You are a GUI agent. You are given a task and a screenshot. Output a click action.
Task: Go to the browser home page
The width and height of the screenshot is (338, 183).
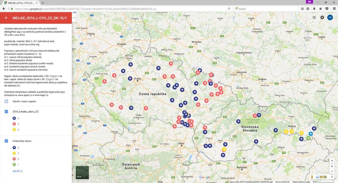coord(321,9)
